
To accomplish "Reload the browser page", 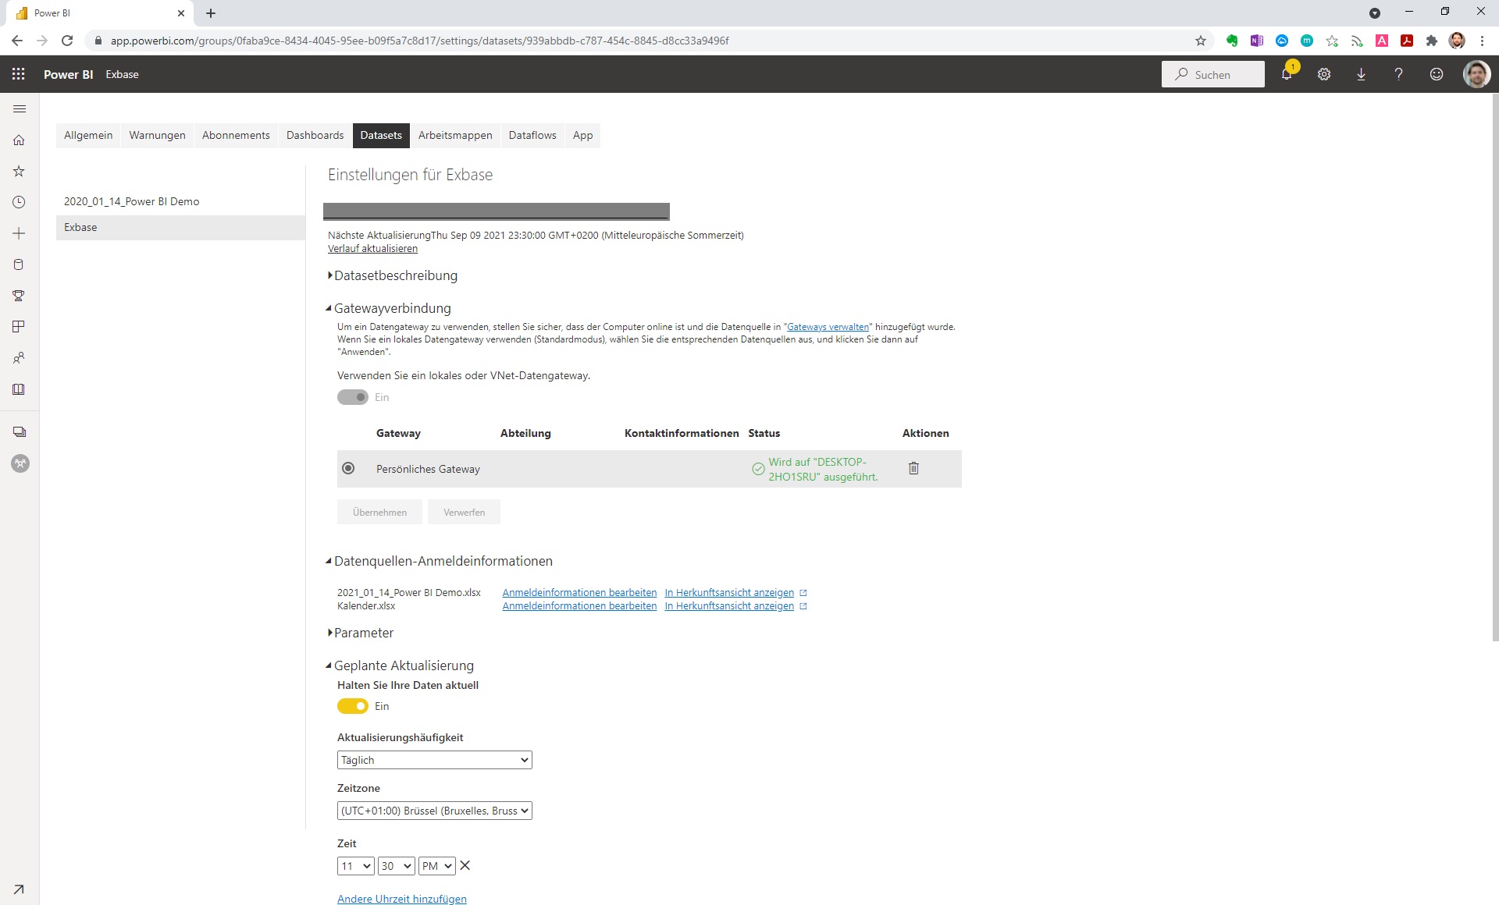I will (67, 41).
